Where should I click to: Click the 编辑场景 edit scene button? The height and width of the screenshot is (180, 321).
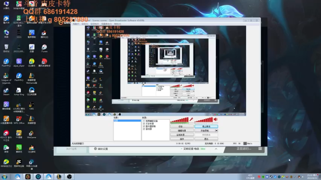click(x=182, y=131)
